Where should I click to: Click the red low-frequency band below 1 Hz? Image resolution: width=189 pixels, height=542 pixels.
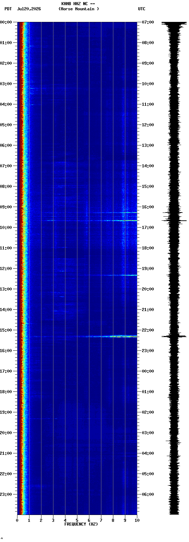coord(21,268)
